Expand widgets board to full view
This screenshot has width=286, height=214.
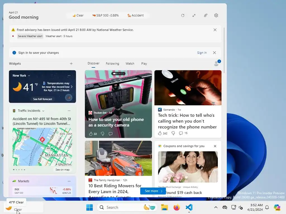click(x=194, y=16)
